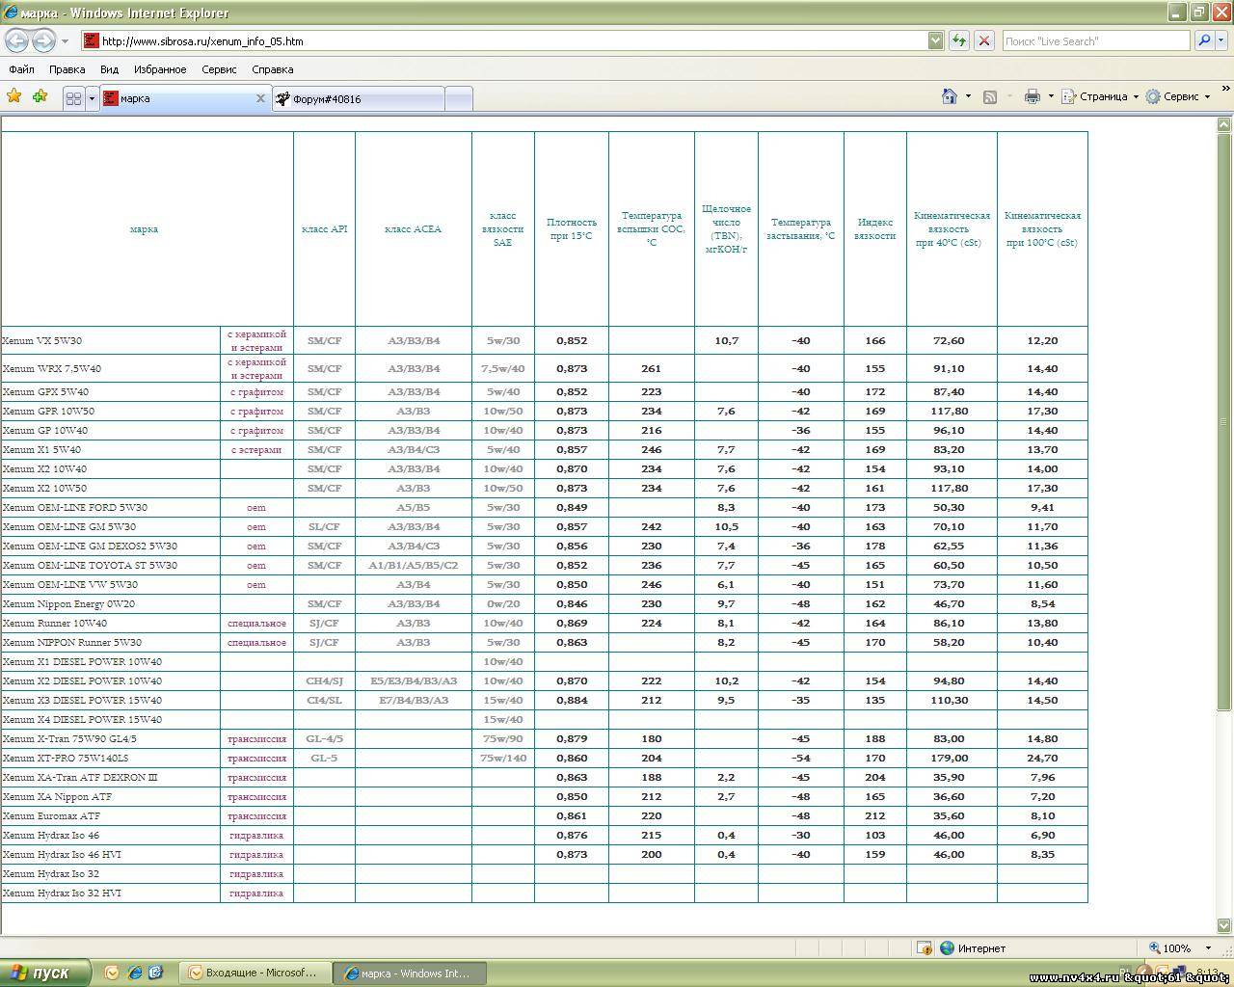Click Xenum VX 5W30 row name
The height and width of the screenshot is (987, 1234).
tap(42, 340)
